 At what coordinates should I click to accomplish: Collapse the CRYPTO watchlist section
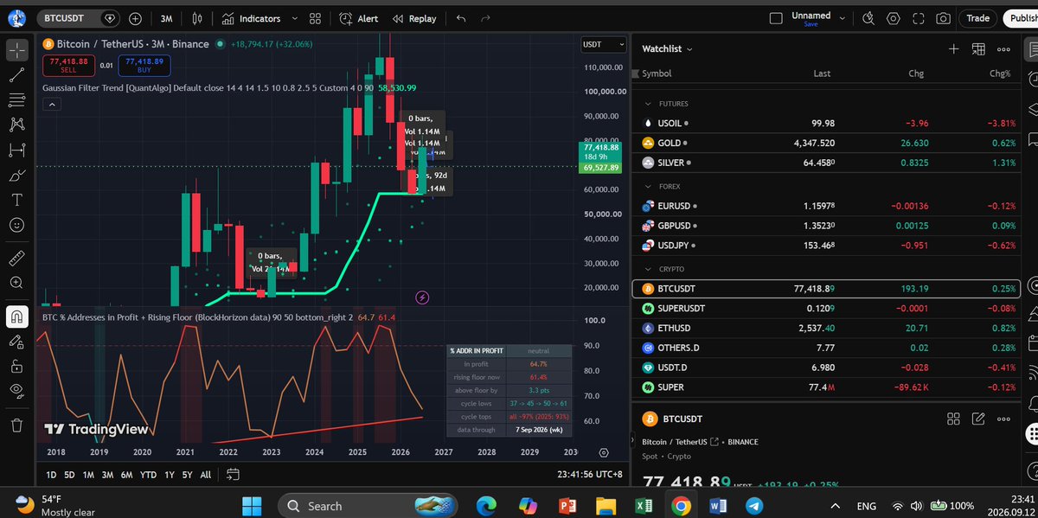[x=649, y=269]
